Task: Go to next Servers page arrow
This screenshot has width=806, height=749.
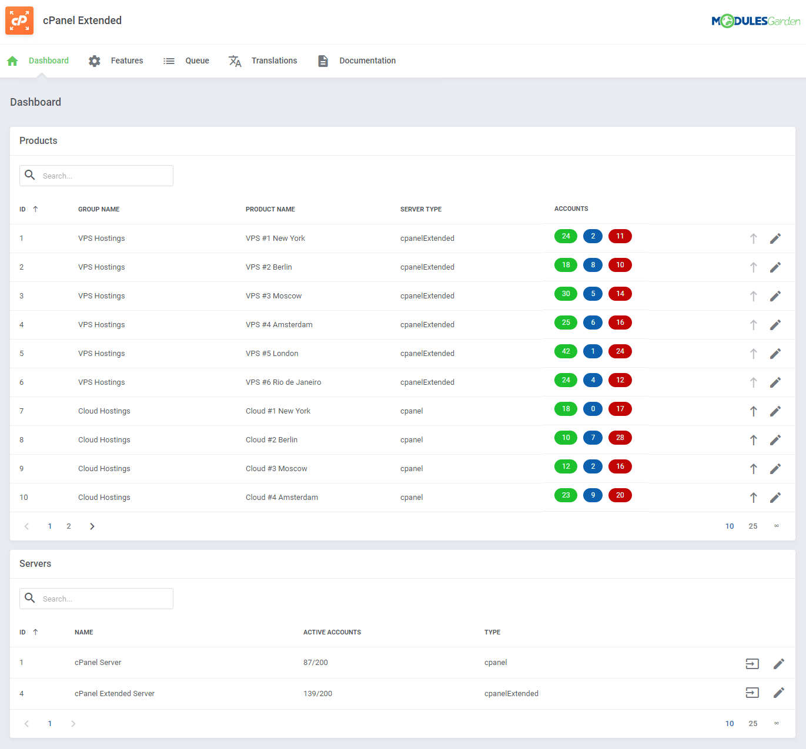Action: click(x=73, y=724)
